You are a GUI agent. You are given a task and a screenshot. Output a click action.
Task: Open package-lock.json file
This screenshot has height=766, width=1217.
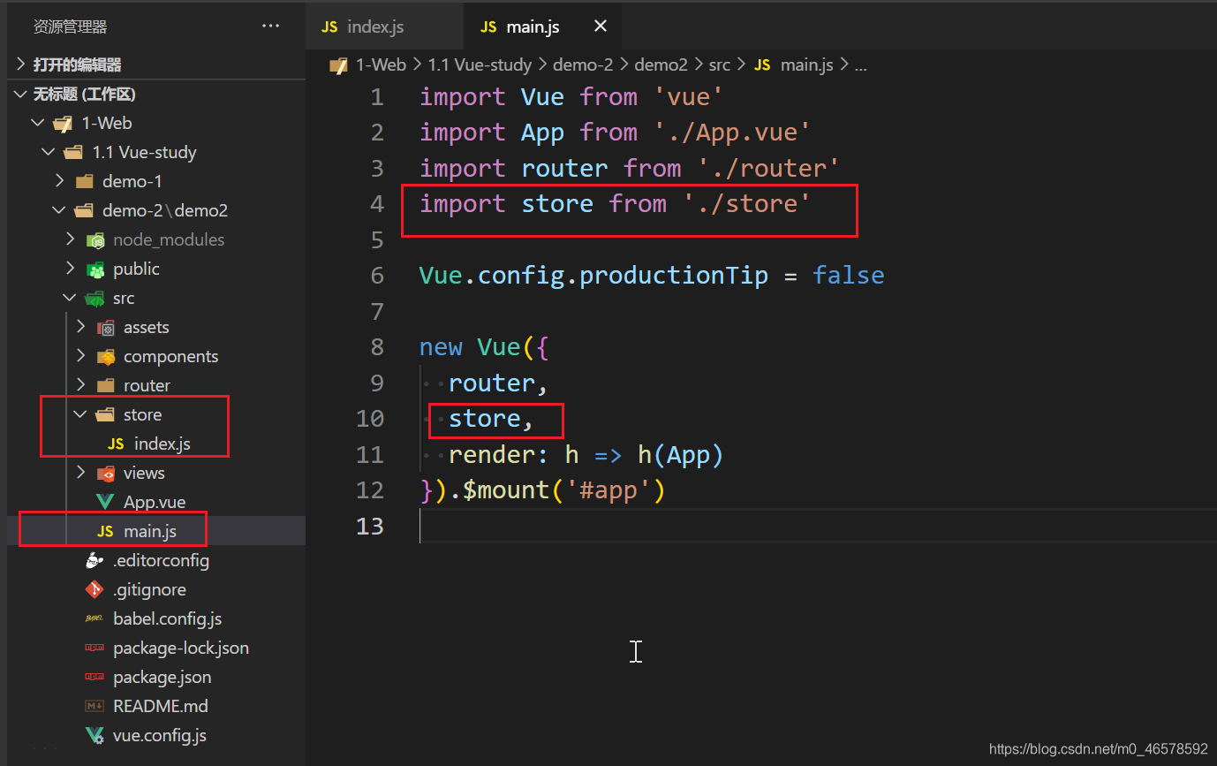point(181,648)
